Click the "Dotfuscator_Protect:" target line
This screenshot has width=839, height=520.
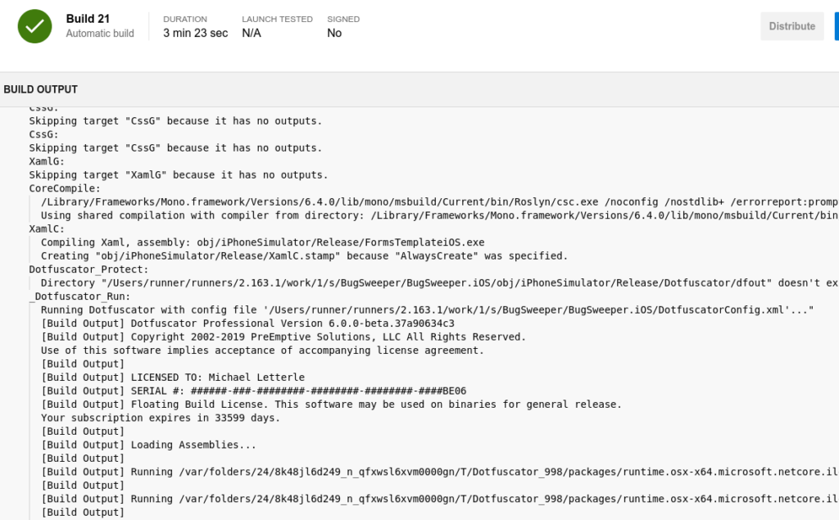(88, 269)
